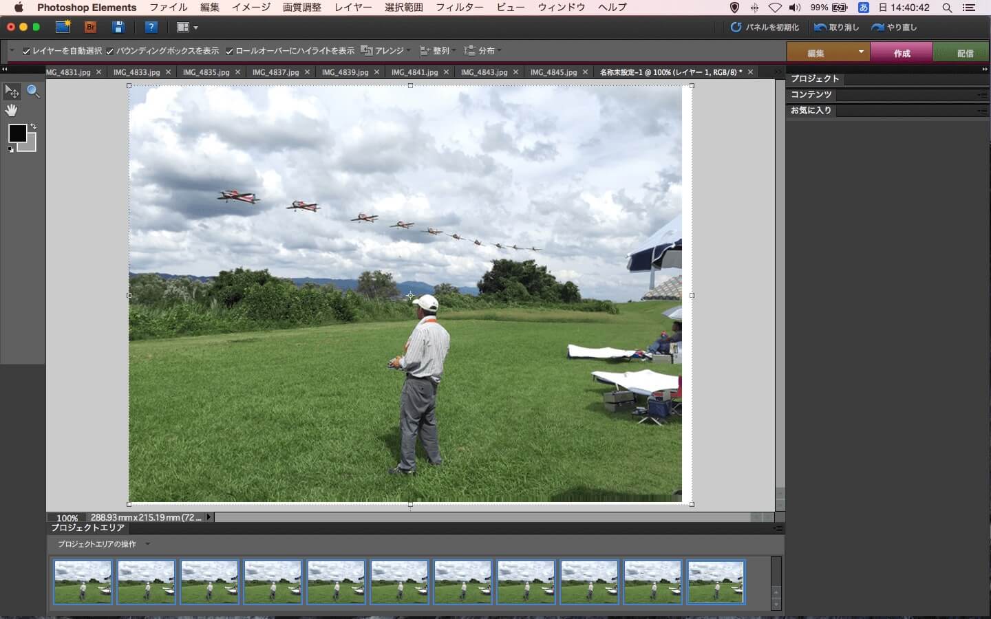Reset colors to default black and white
Screen dimensions: 991x619
10,149
